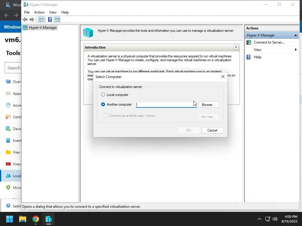This screenshot has width=302, height=226.
Task: Open the File menu
Action: coord(27,12)
